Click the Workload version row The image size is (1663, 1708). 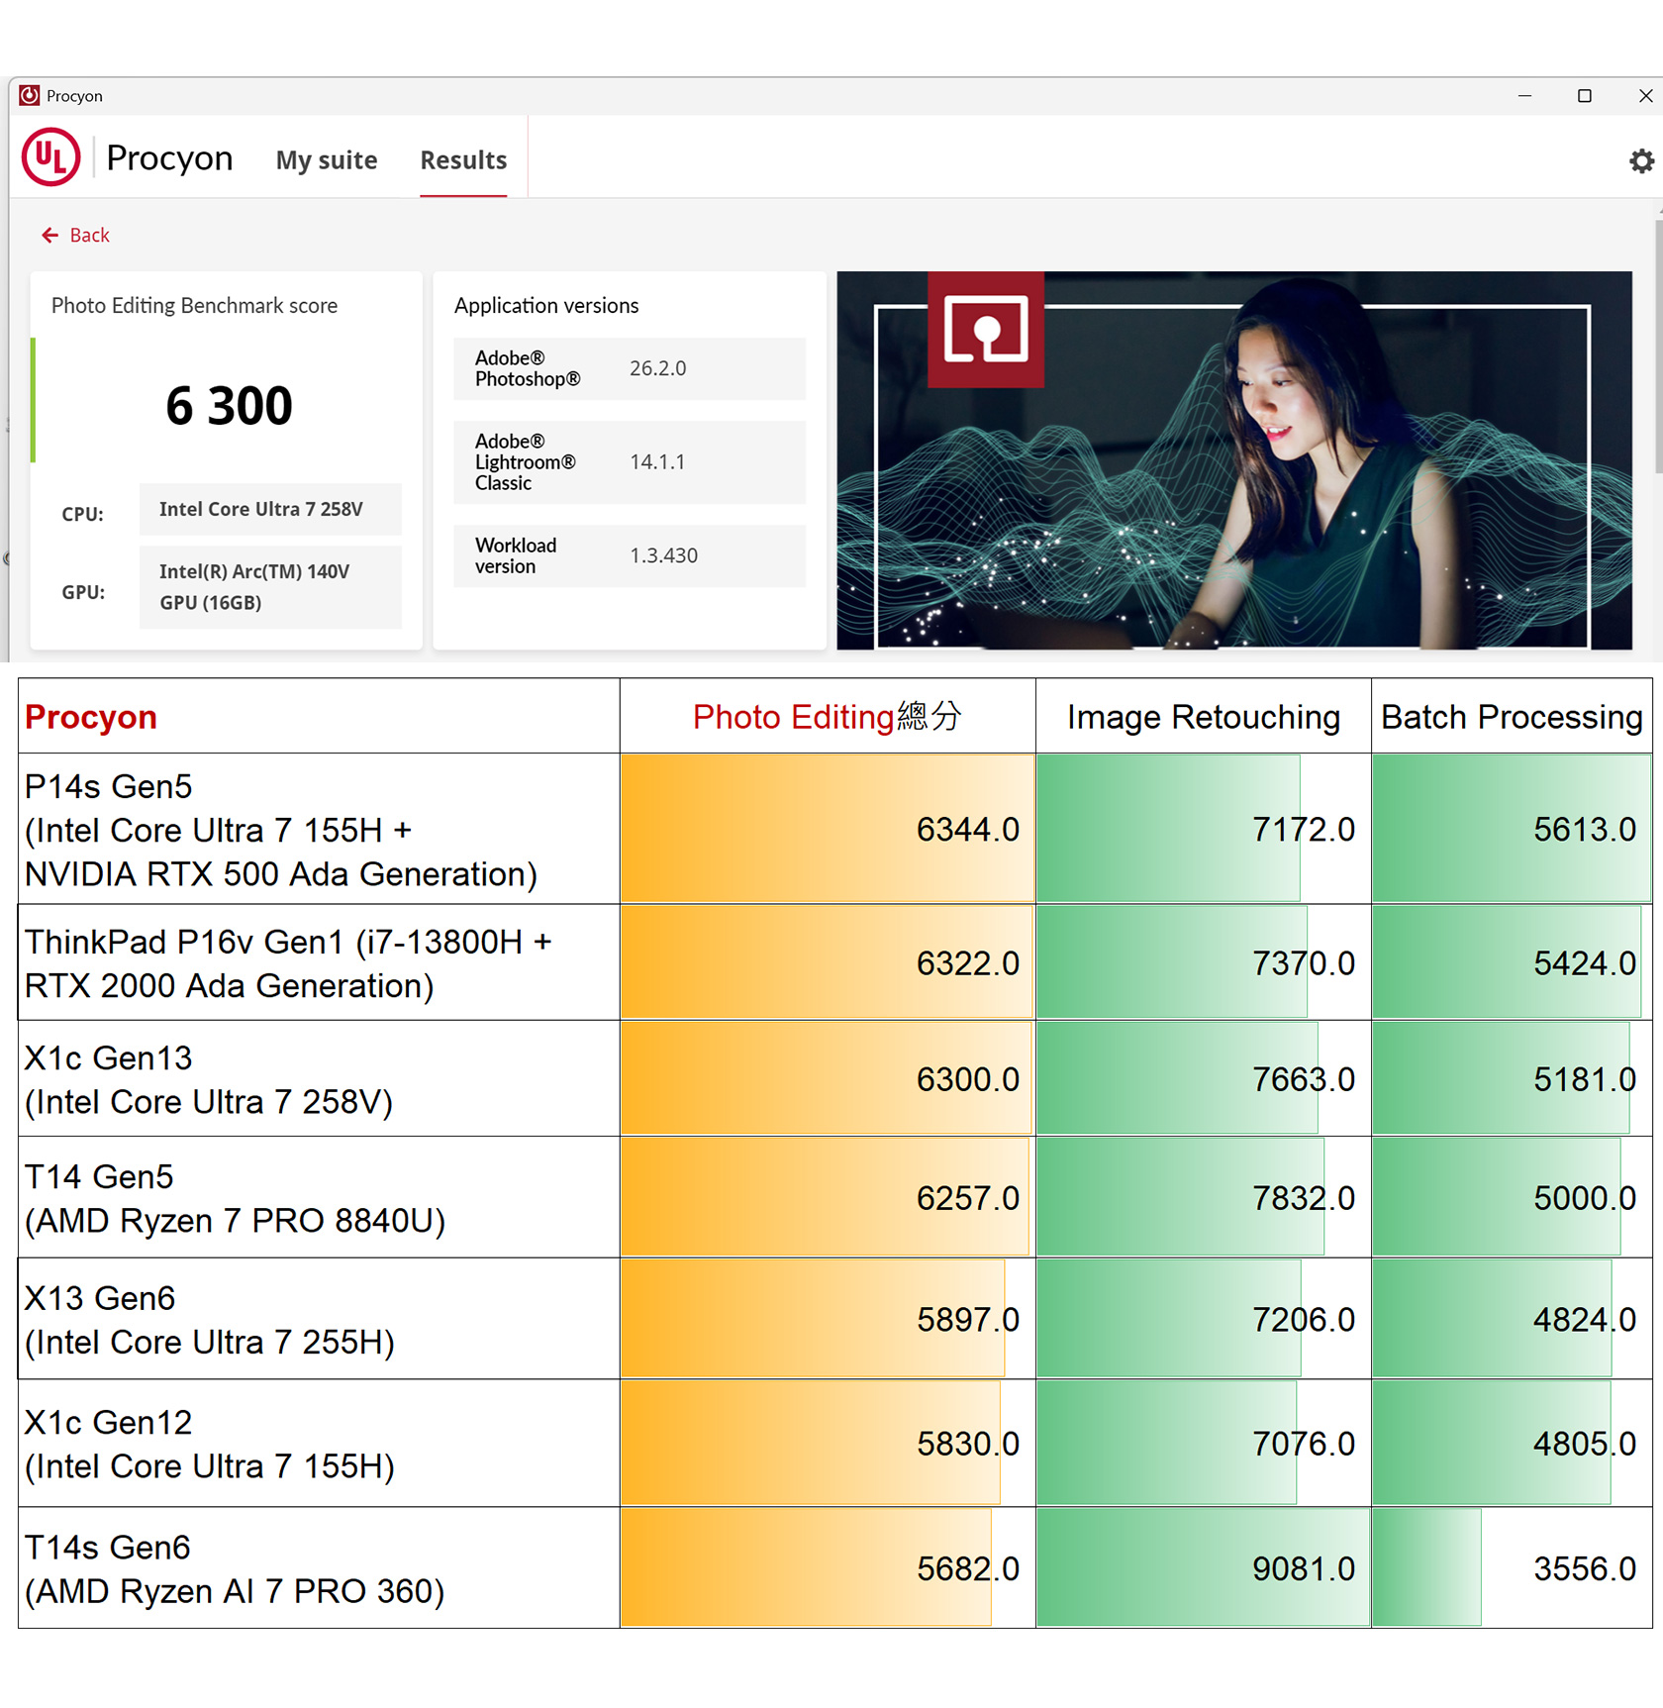[x=629, y=555]
